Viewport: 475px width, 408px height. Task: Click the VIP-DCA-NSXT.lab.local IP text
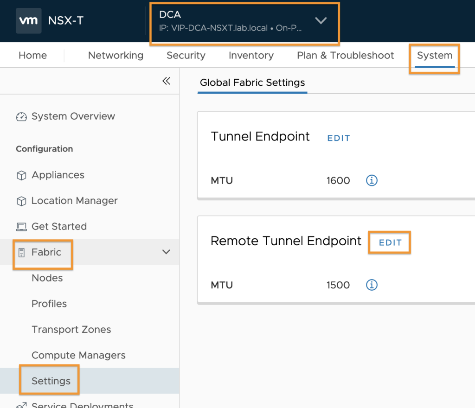[219, 28]
